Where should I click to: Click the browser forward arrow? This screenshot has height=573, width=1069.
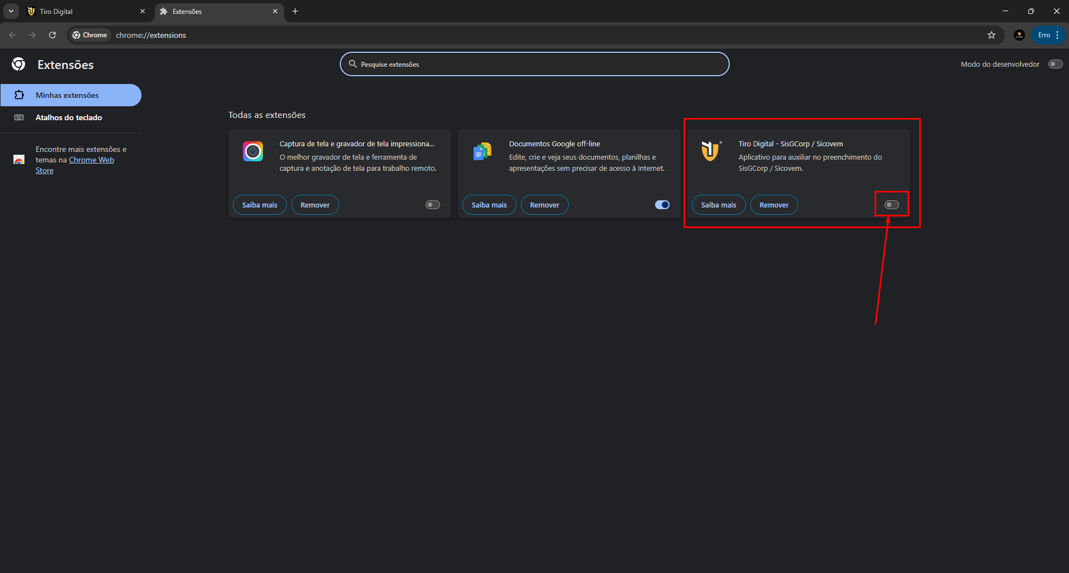(32, 35)
